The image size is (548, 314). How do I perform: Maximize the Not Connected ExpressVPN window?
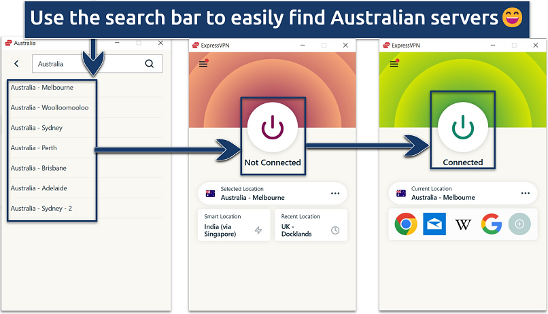coord(324,45)
